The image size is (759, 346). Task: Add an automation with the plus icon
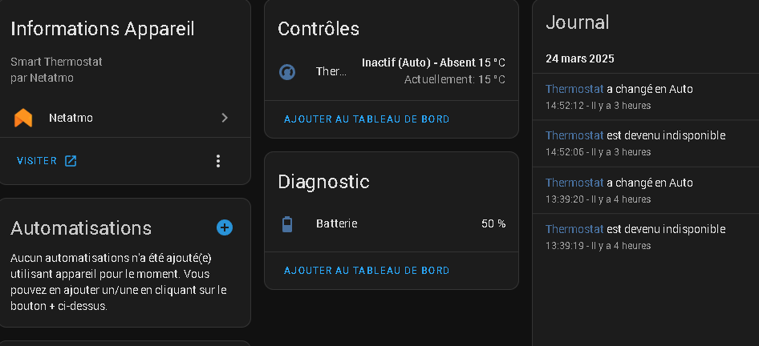225,227
